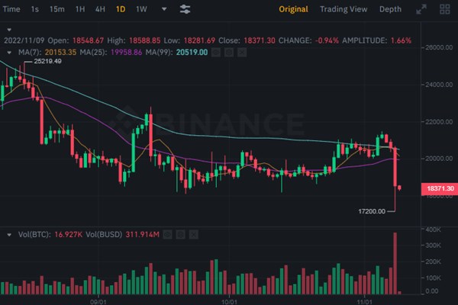Viewport: 458px width, 305px height.
Task: Click the MA(25) value 19958.86
Action: (126, 53)
